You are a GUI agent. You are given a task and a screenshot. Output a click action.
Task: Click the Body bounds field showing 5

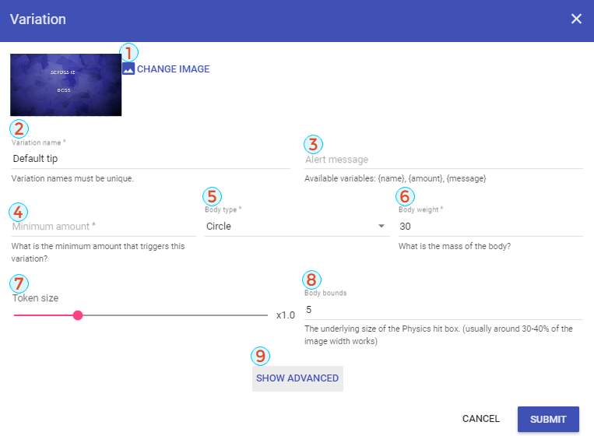444,310
